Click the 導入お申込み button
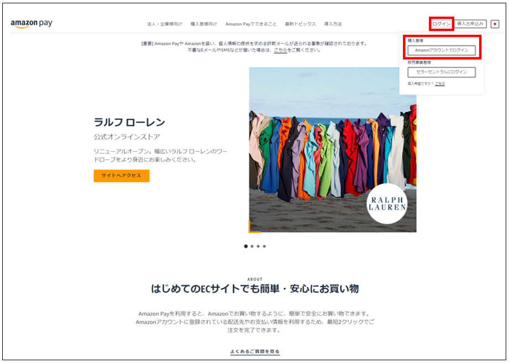Image resolution: width=509 pixels, height=363 pixels. [470, 24]
